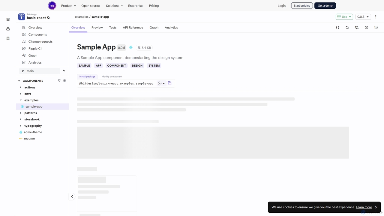Open the changelog history clock icon

pyautogui.click(x=366, y=27)
